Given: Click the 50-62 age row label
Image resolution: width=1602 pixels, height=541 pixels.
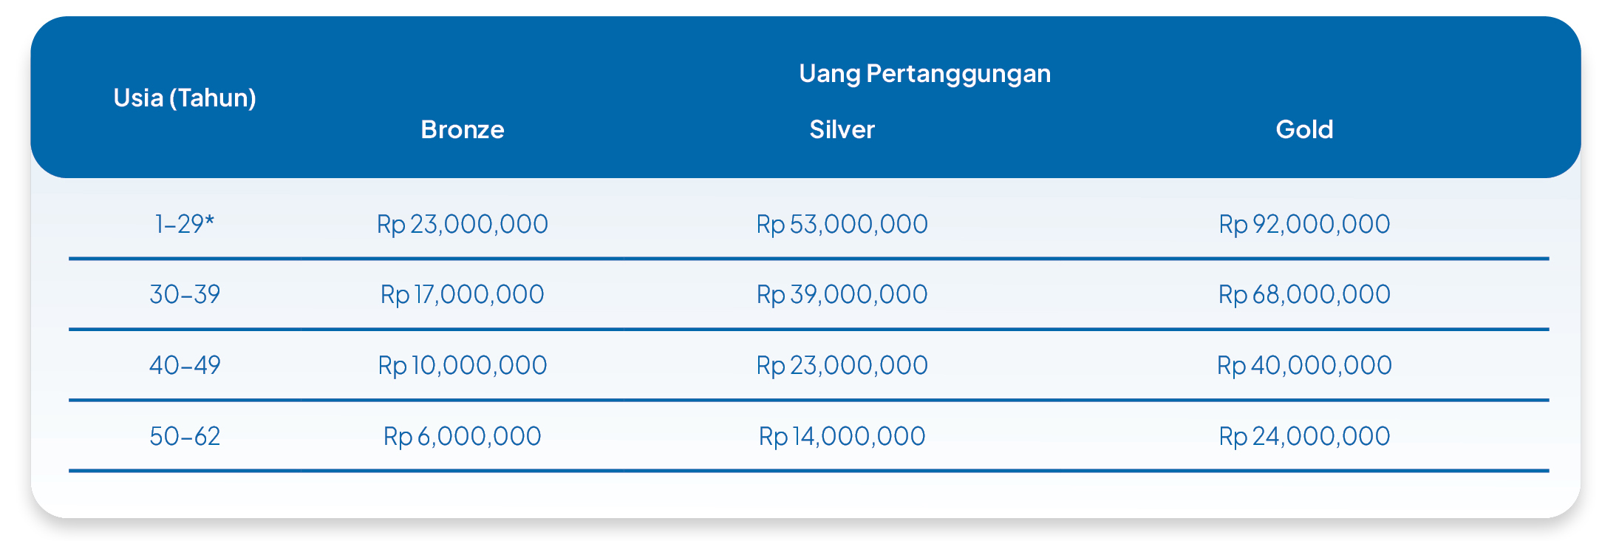Looking at the screenshot, I should (185, 436).
